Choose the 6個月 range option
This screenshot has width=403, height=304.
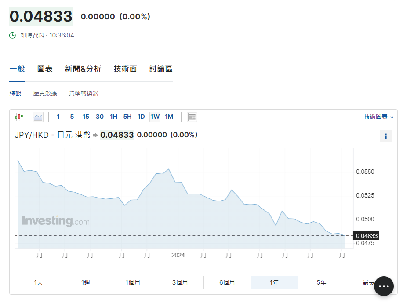click(227, 282)
